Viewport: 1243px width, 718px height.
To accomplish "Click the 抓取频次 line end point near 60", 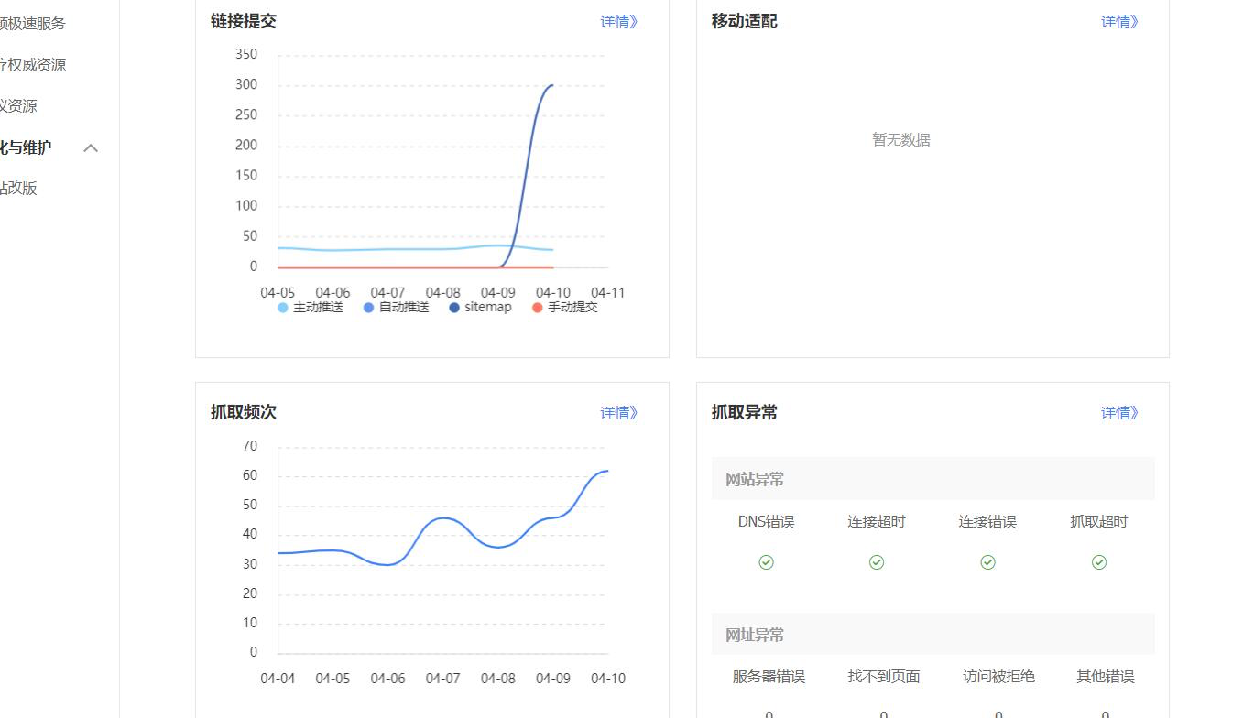I will [x=606, y=471].
